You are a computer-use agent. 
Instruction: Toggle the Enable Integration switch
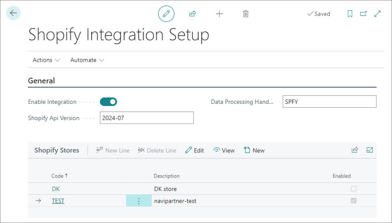click(x=108, y=102)
